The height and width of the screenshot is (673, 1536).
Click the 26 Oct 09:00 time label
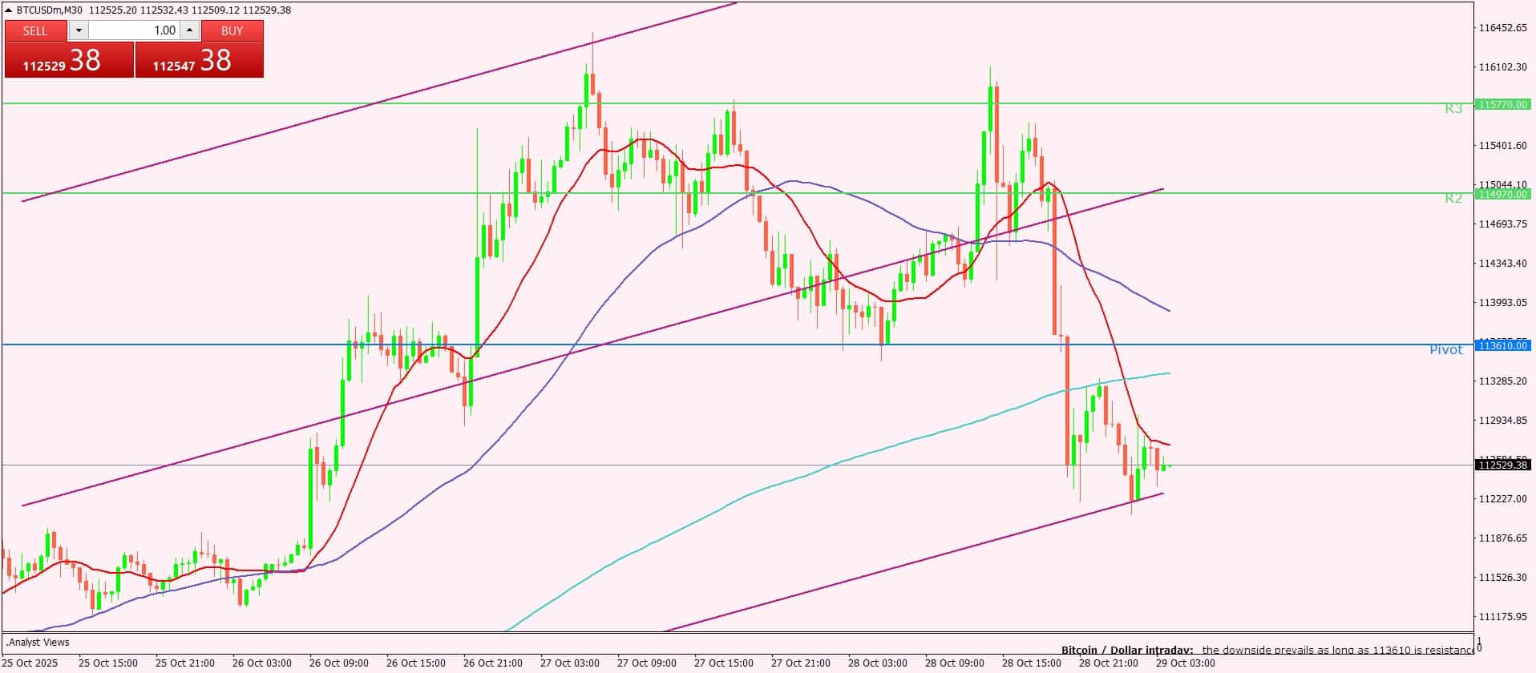coord(339,663)
